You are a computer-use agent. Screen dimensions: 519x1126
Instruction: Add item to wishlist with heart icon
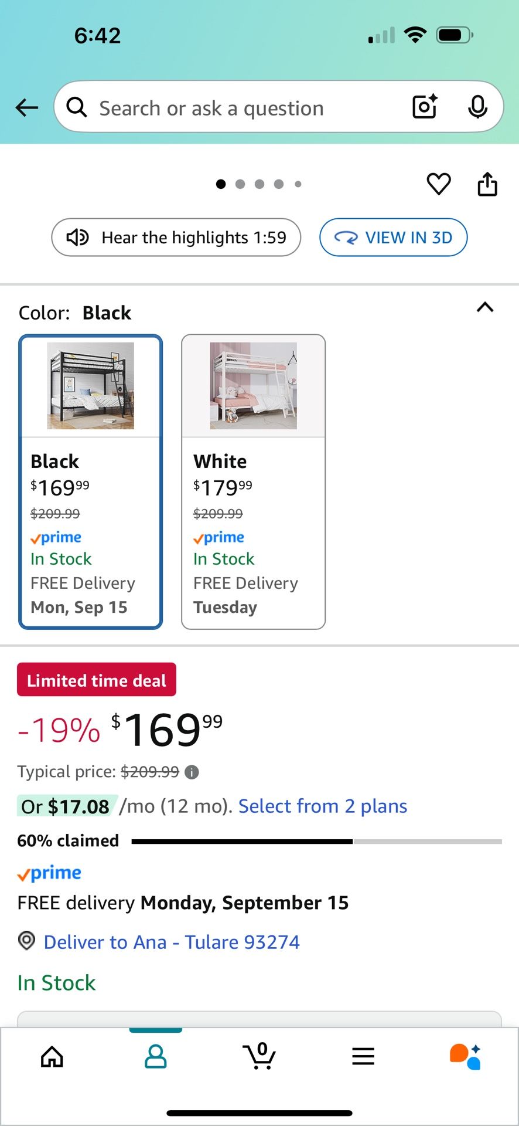pyautogui.click(x=439, y=184)
